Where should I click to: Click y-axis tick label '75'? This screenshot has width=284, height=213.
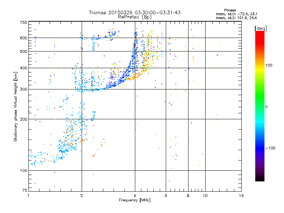(x=25, y=190)
